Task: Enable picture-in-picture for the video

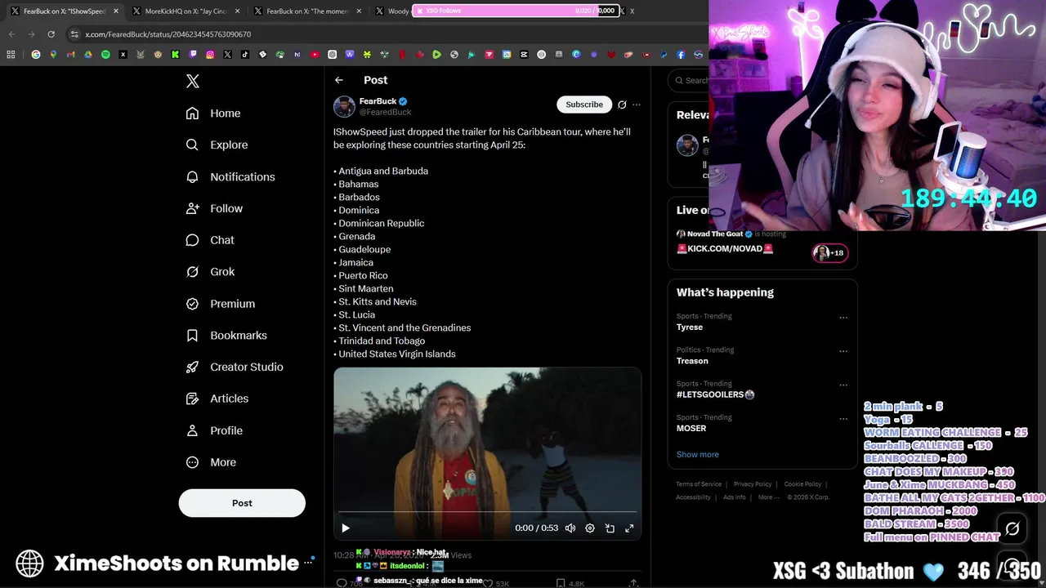Action: click(610, 528)
